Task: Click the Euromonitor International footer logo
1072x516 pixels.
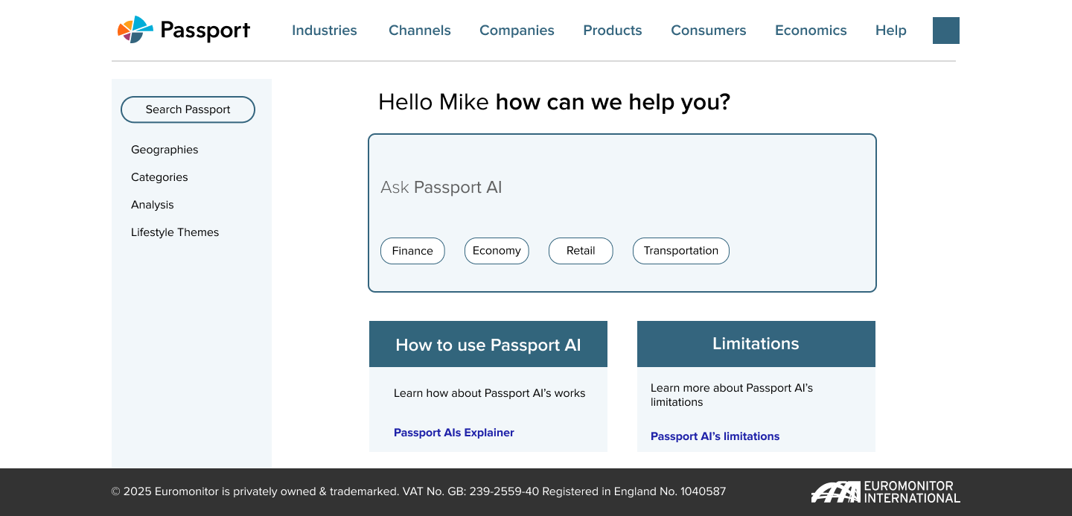Action: pos(885,492)
